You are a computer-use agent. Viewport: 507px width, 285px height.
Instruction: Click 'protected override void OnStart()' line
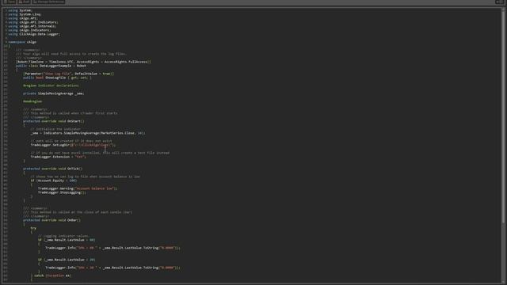tap(54, 121)
